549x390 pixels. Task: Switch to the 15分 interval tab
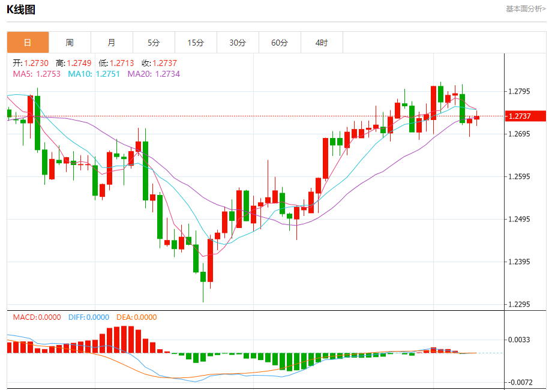tap(196, 43)
